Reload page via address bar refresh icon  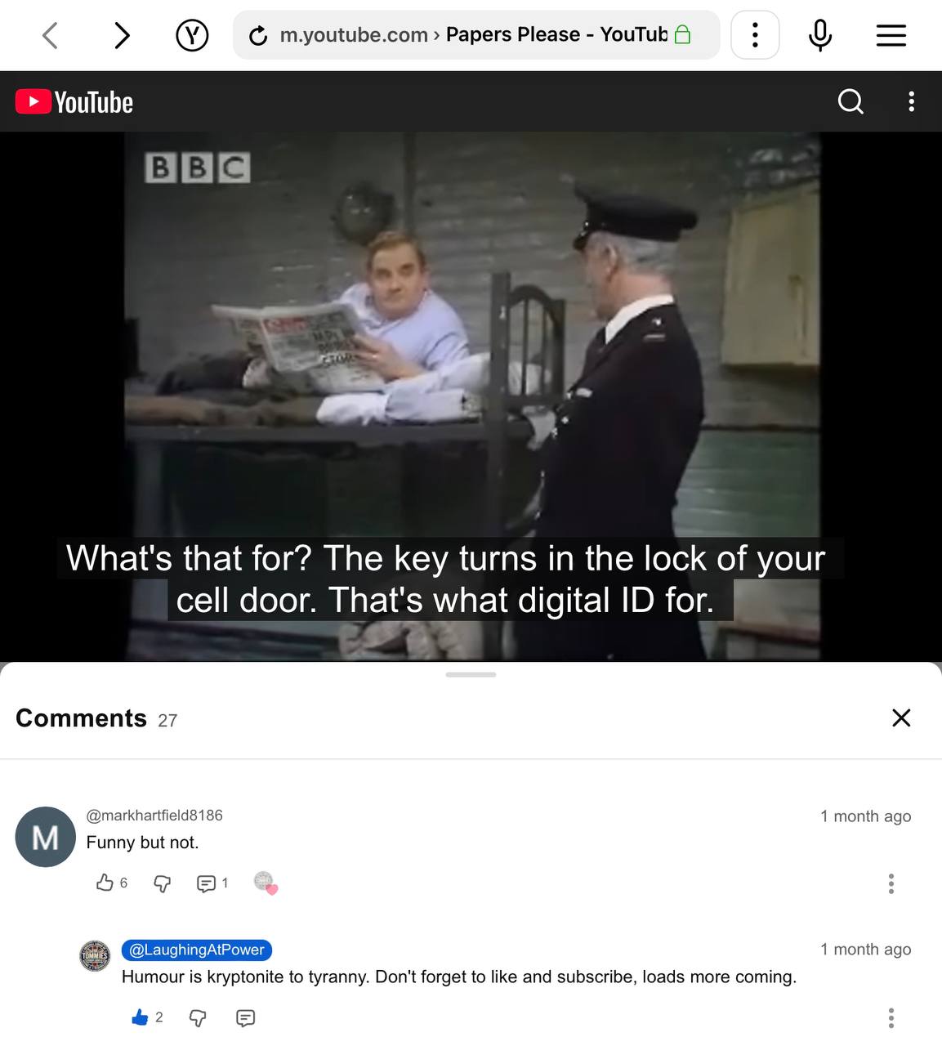point(258,35)
